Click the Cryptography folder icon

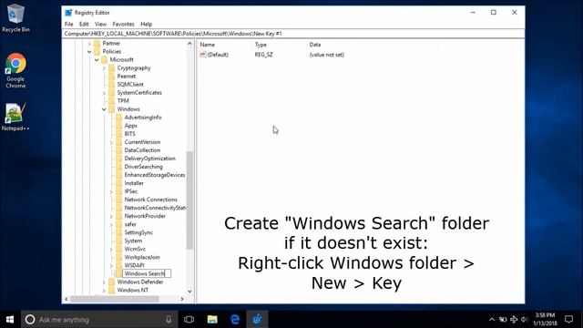111,68
